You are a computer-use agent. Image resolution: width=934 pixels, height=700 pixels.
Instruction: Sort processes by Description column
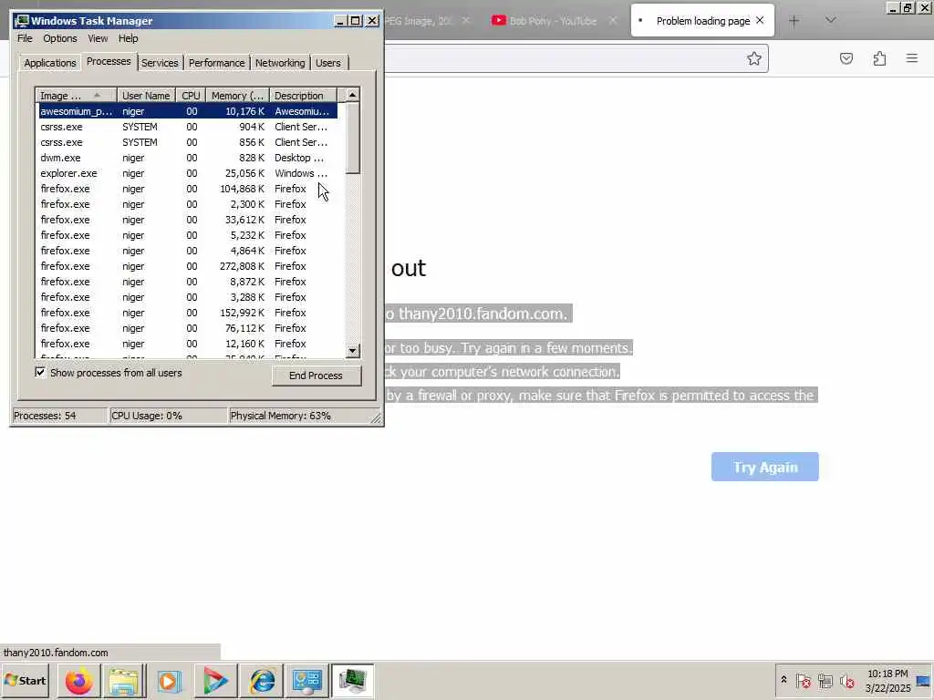303,96
